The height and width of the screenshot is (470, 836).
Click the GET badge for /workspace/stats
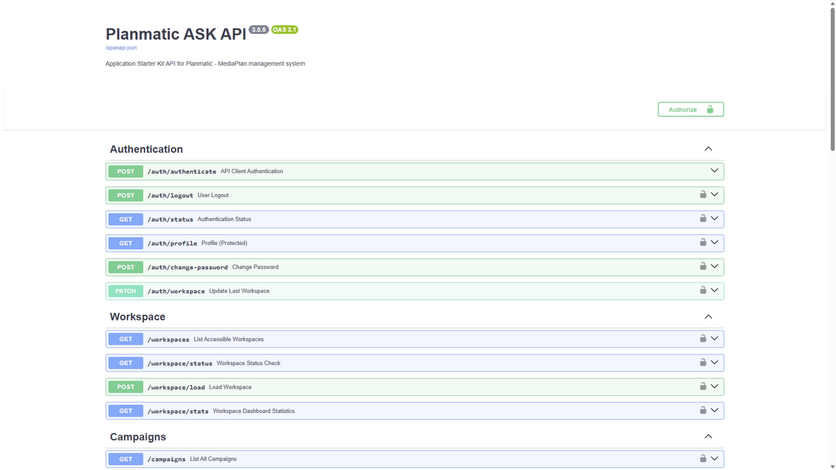(x=125, y=411)
